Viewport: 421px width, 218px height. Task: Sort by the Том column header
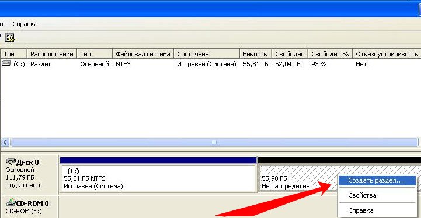[x=13, y=54]
